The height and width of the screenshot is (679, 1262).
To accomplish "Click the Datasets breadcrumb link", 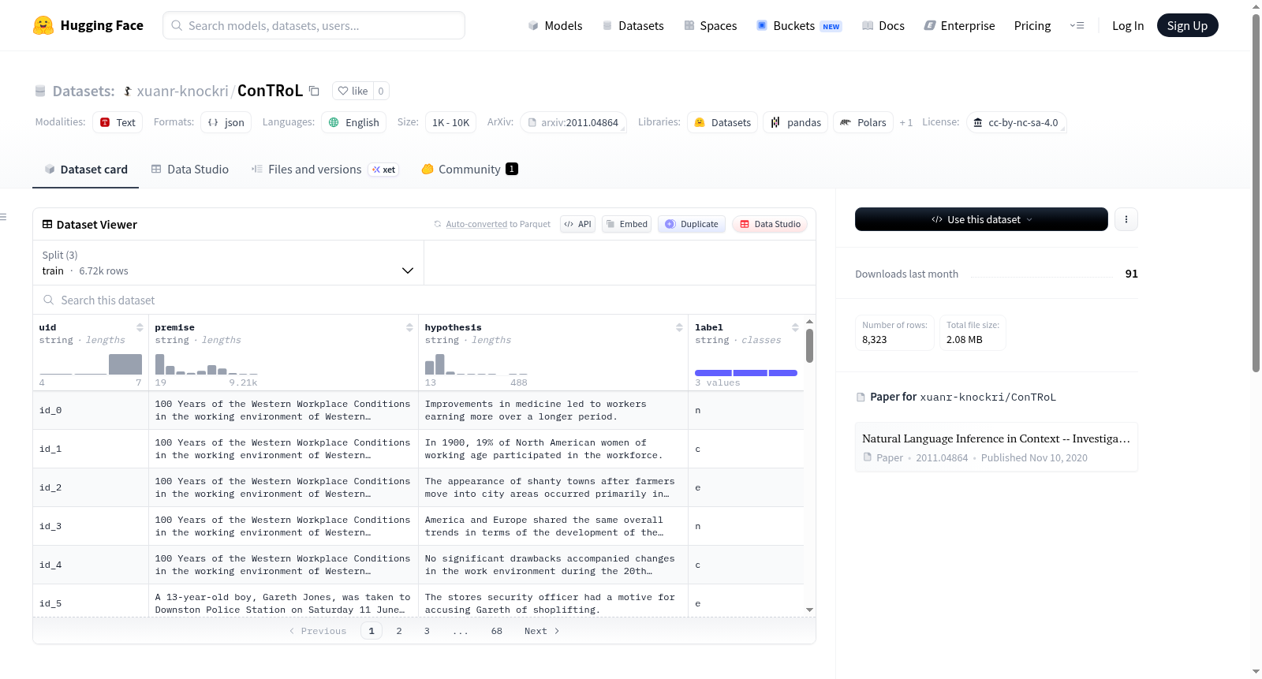I will (83, 91).
